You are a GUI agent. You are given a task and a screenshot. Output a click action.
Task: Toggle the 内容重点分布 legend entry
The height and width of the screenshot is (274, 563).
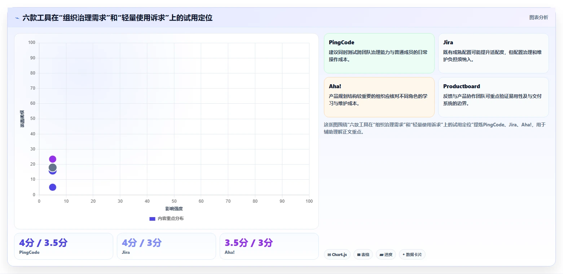(167, 219)
